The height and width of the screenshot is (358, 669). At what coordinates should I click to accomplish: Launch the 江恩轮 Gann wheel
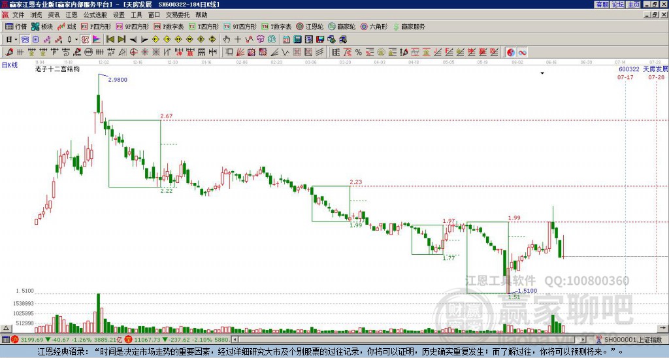(x=310, y=26)
